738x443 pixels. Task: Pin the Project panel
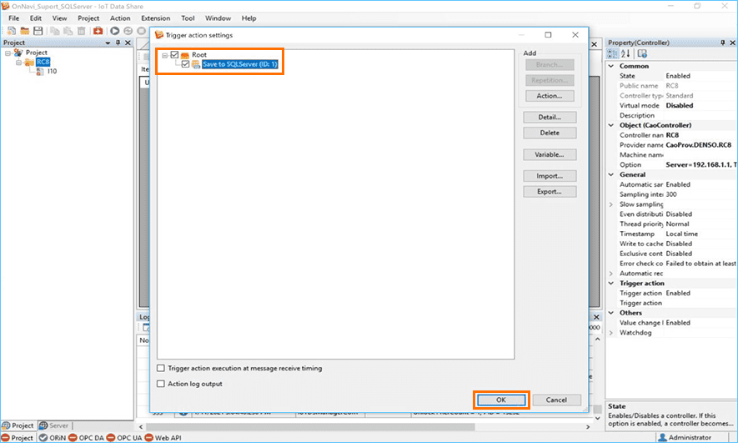pyautogui.click(x=118, y=43)
